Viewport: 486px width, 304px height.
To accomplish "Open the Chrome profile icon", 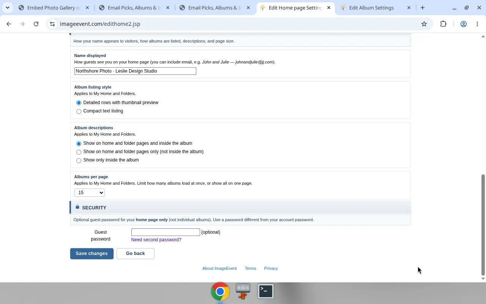I will pos(464,24).
